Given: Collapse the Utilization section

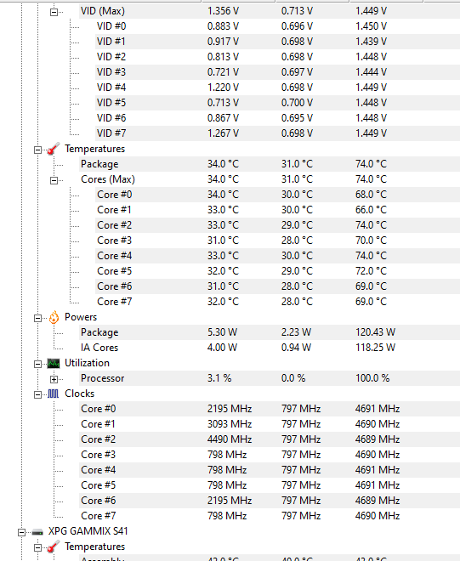Looking at the screenshot, I should (37, 364).
